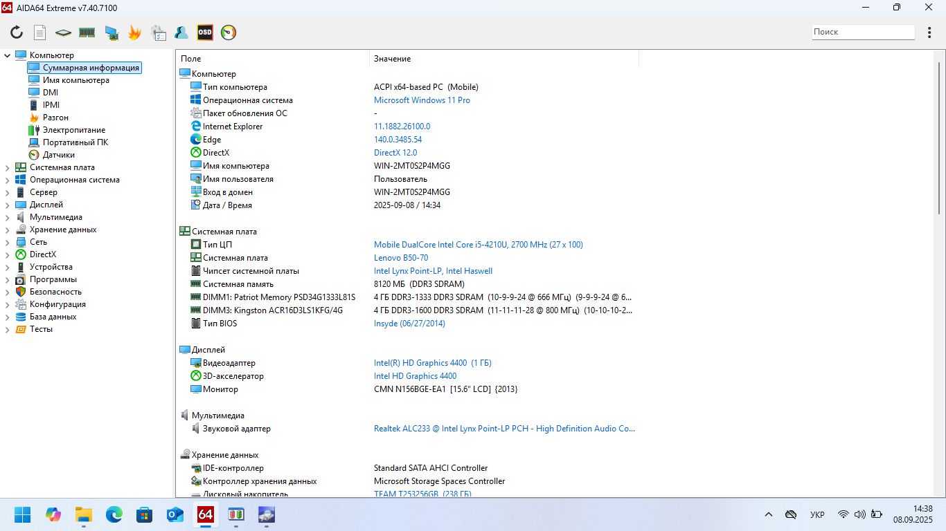Click into the Поиск search field
Viewport: 946px width, 531px height.
tap(864, 32)
